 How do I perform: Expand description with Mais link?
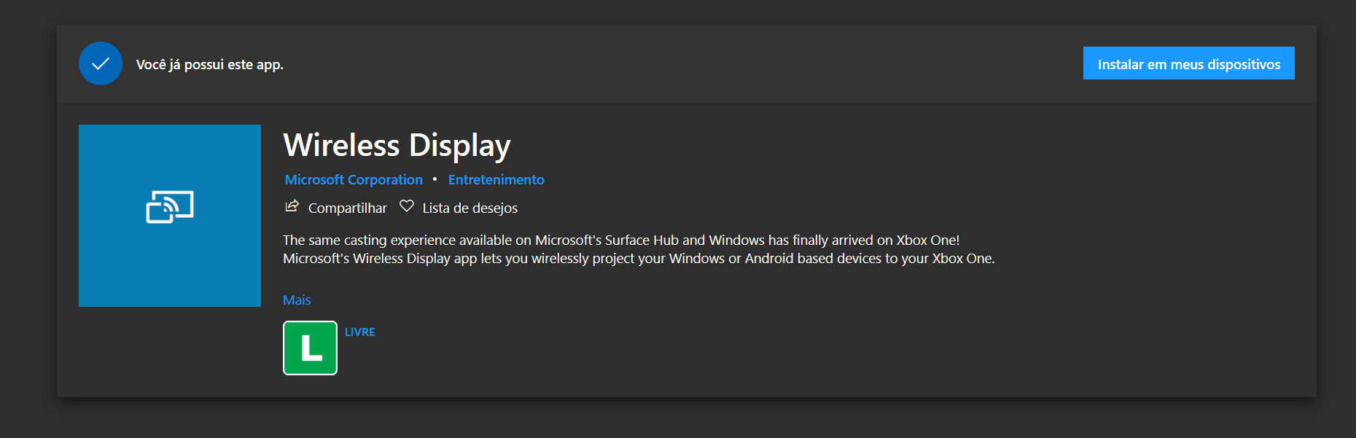click(297, 300)
